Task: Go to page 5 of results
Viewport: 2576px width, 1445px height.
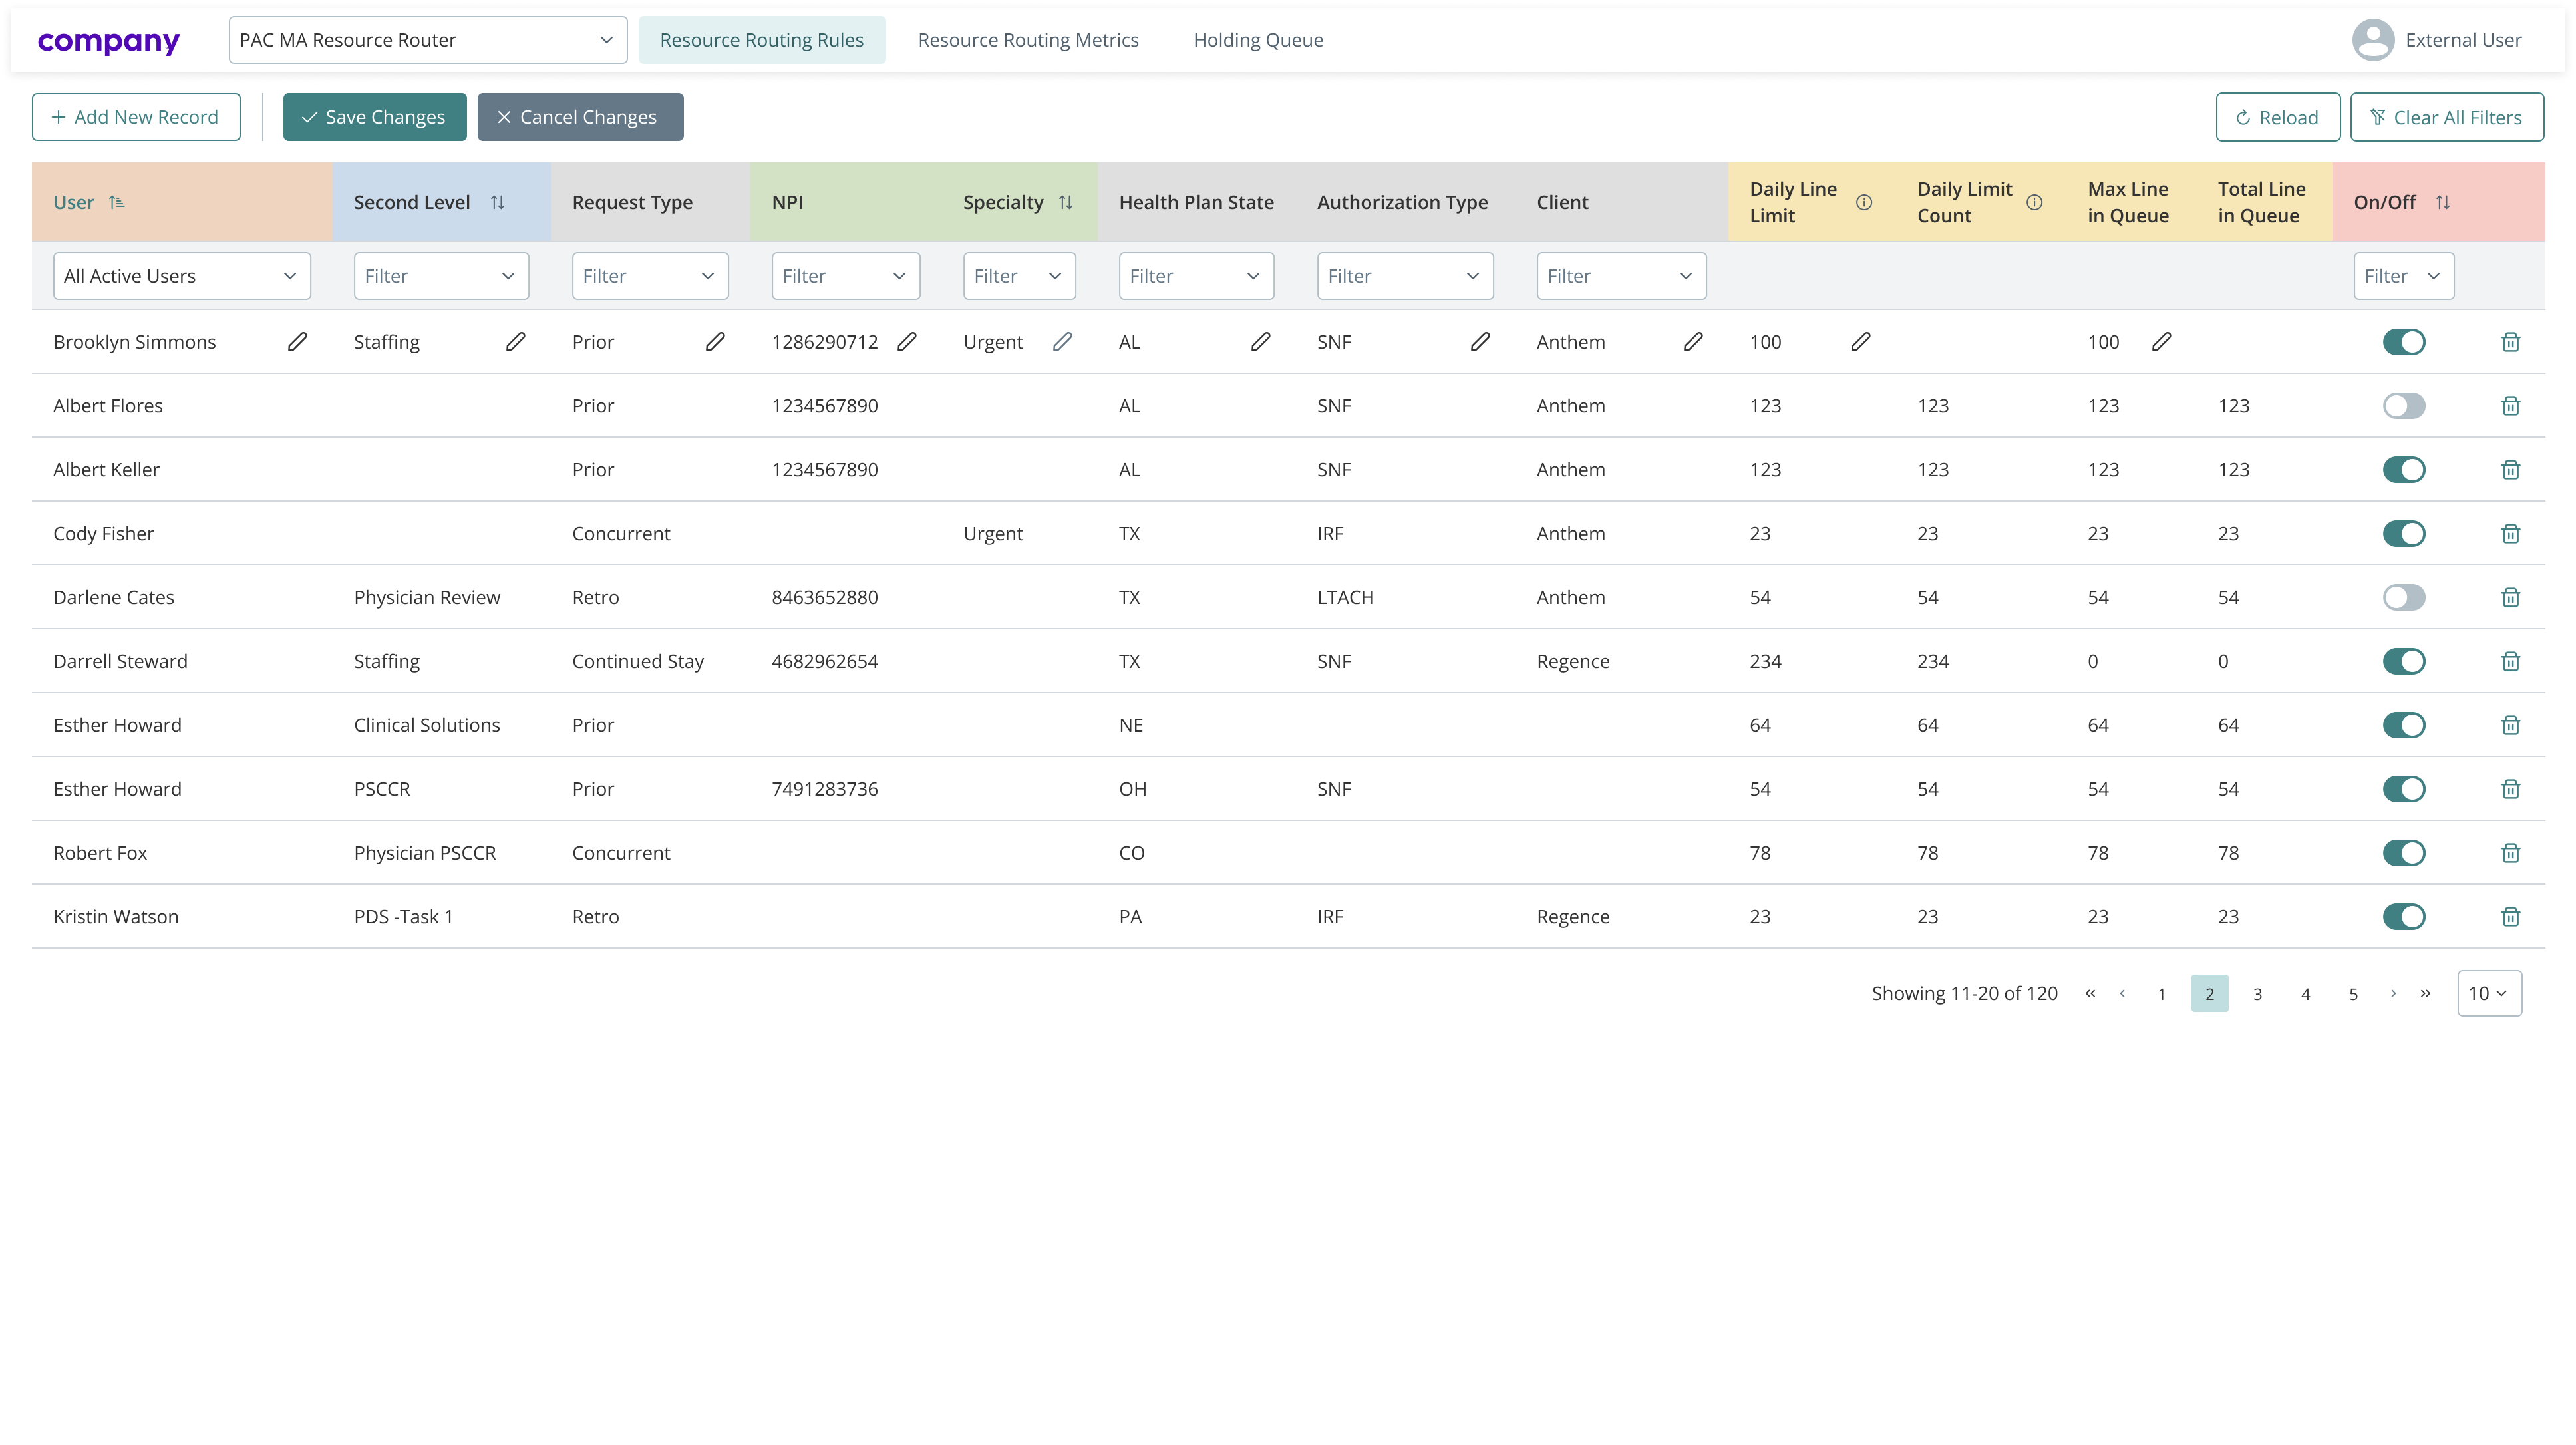Action: pyautogui.click(x=2353, y=993)
